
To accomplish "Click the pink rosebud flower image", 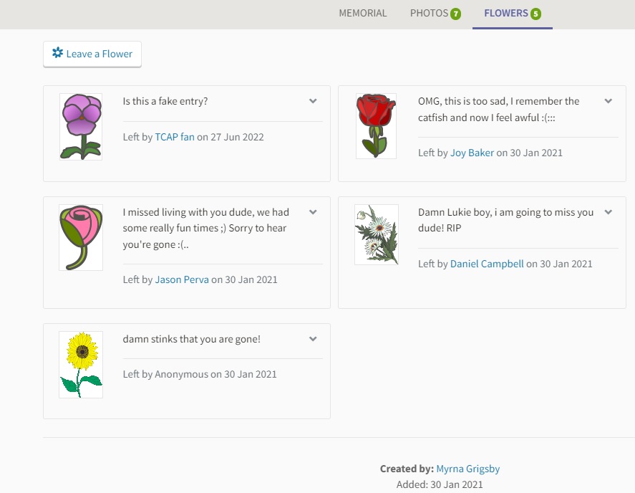I will tap(81, 238).
